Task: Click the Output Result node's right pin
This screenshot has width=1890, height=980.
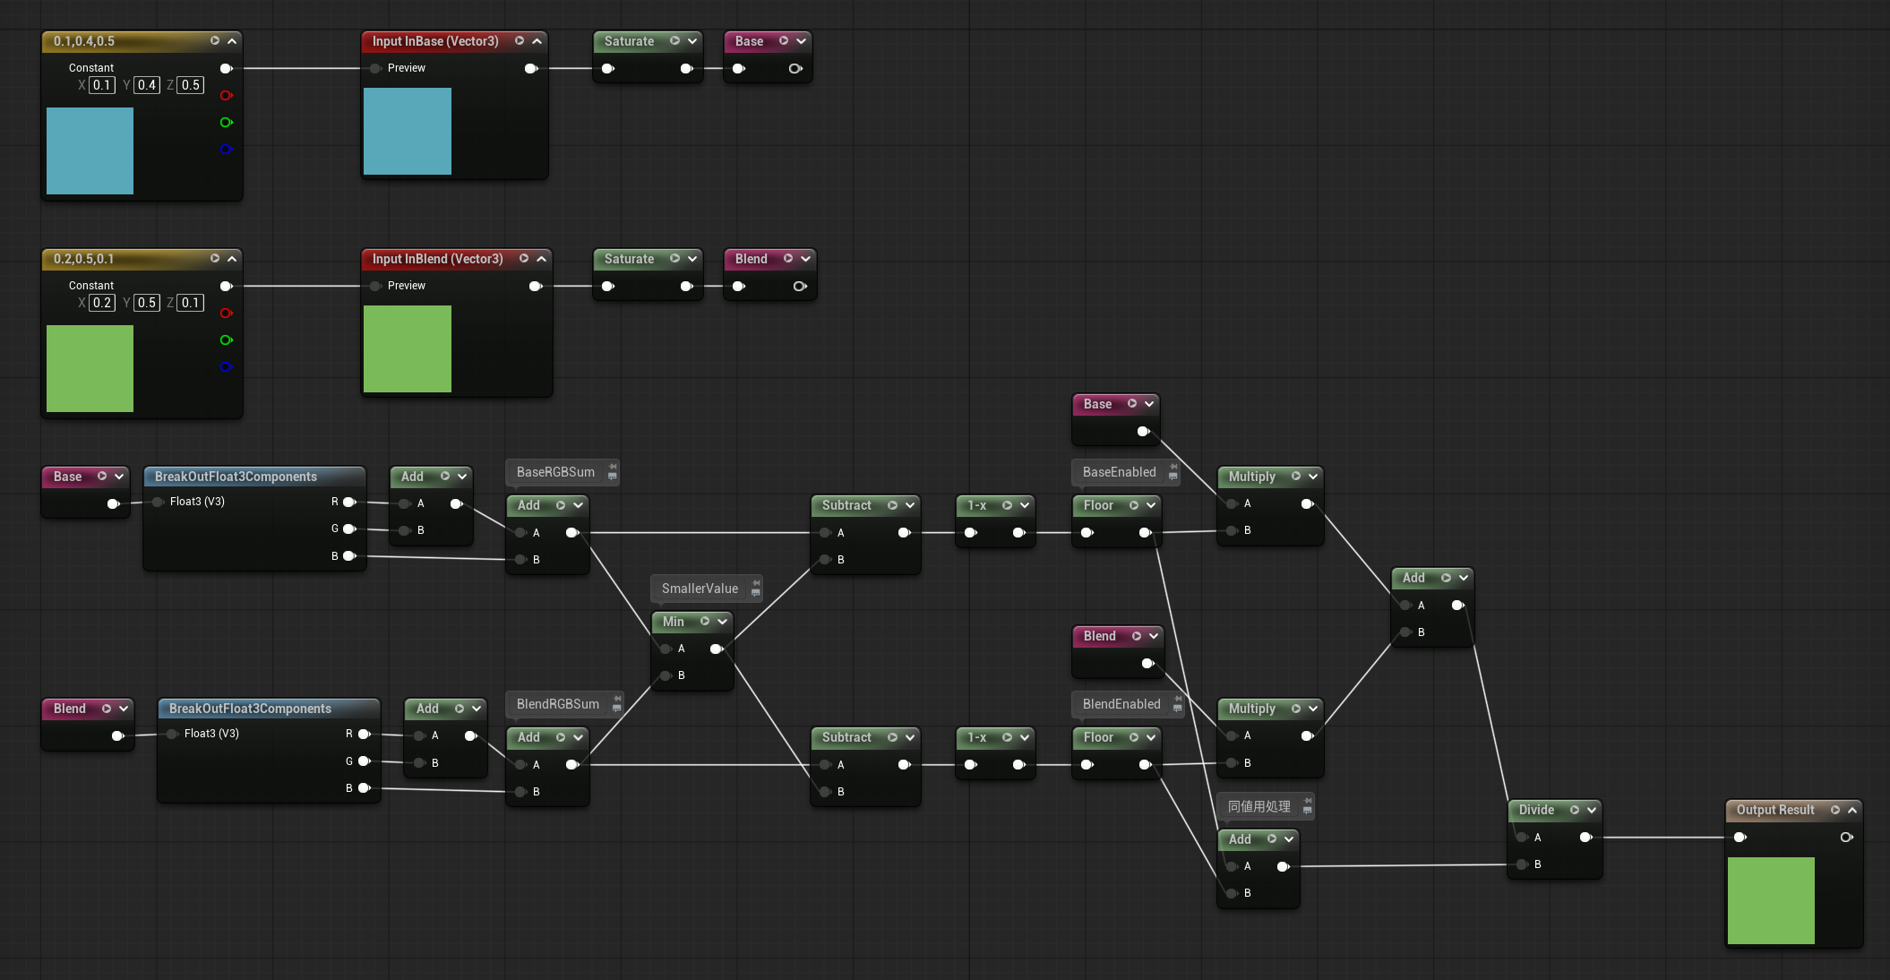Action: (1846, 838)
